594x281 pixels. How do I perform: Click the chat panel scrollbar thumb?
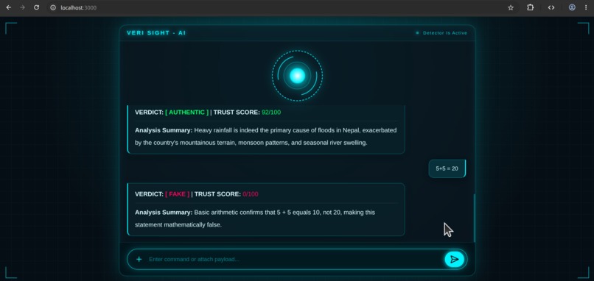click(x=474, y=218)
